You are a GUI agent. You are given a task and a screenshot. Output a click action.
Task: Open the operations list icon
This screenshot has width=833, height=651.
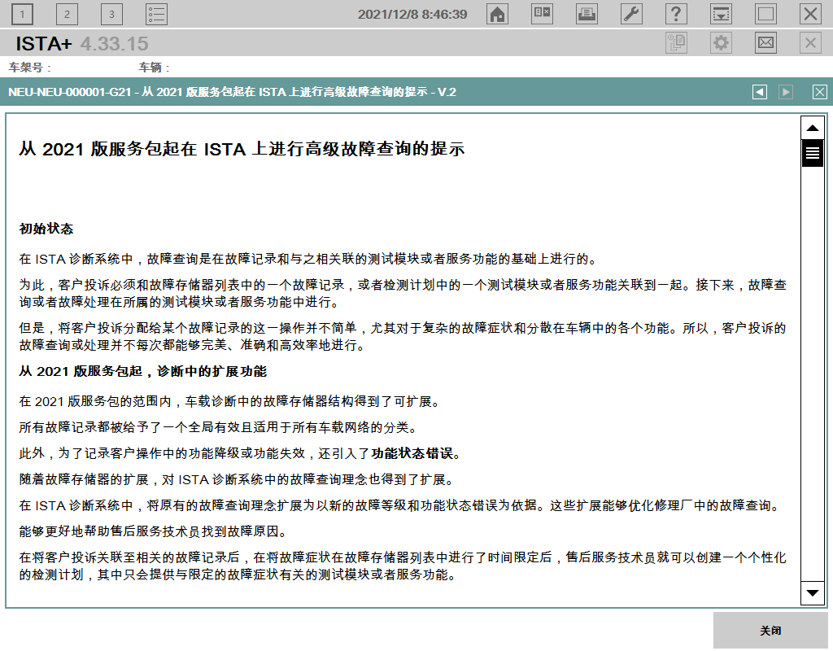pos(156,15)
